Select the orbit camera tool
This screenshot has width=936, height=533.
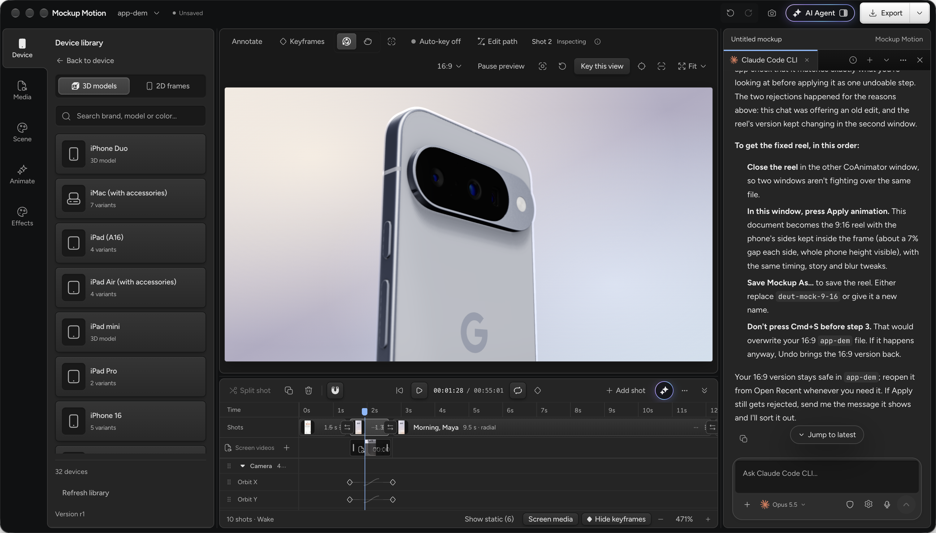click(346, 41)
